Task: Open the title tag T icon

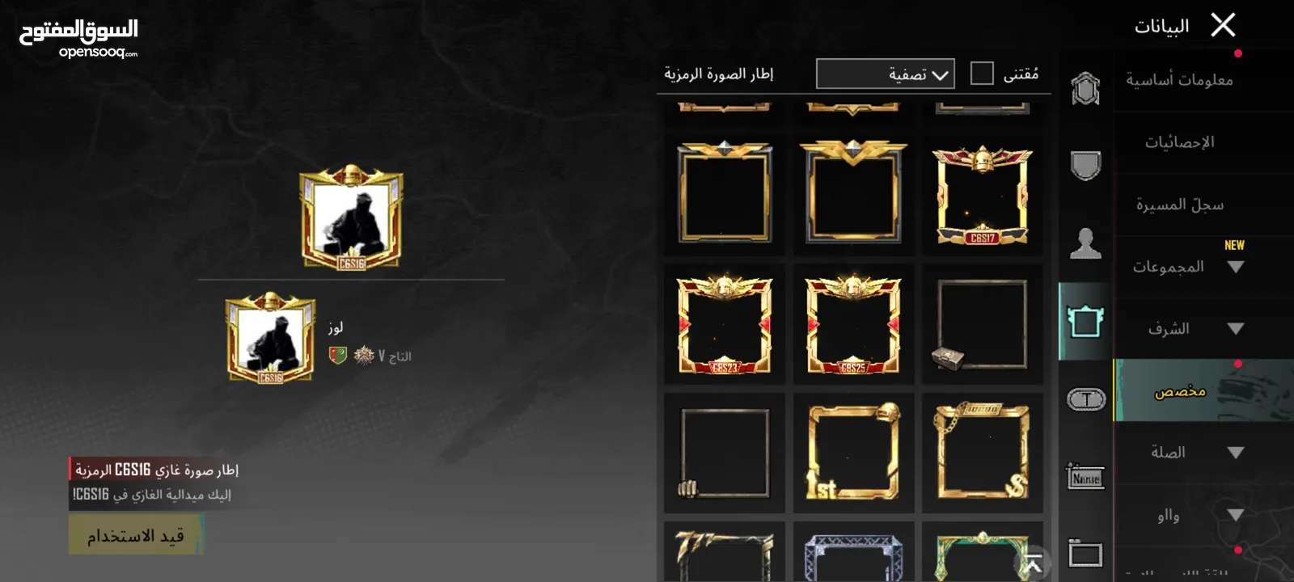Action: coord(1085,399)
